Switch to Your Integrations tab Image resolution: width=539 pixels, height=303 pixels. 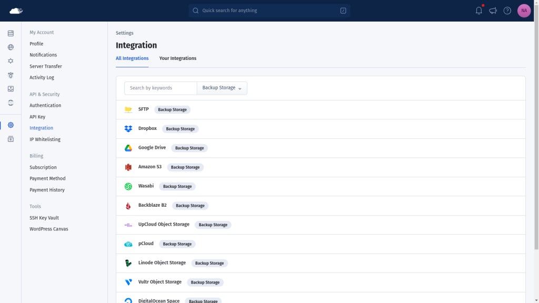click(x=178, y=58)
